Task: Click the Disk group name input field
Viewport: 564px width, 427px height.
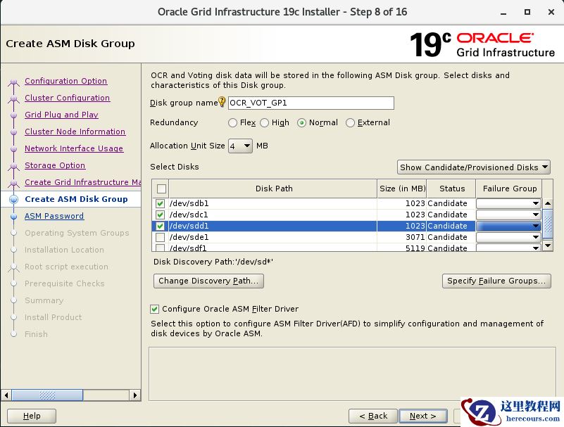Action: click(311, 103)
